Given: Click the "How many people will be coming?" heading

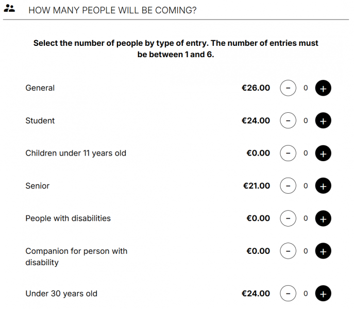Looking at the screenshot, I should (112, 10).
